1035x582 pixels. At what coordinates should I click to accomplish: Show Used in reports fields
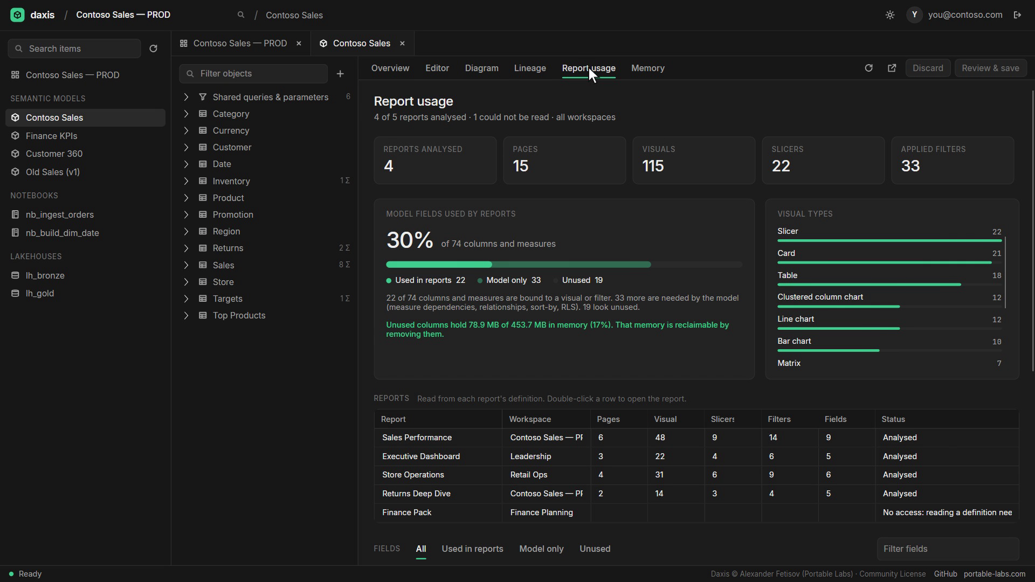point(472,549)
